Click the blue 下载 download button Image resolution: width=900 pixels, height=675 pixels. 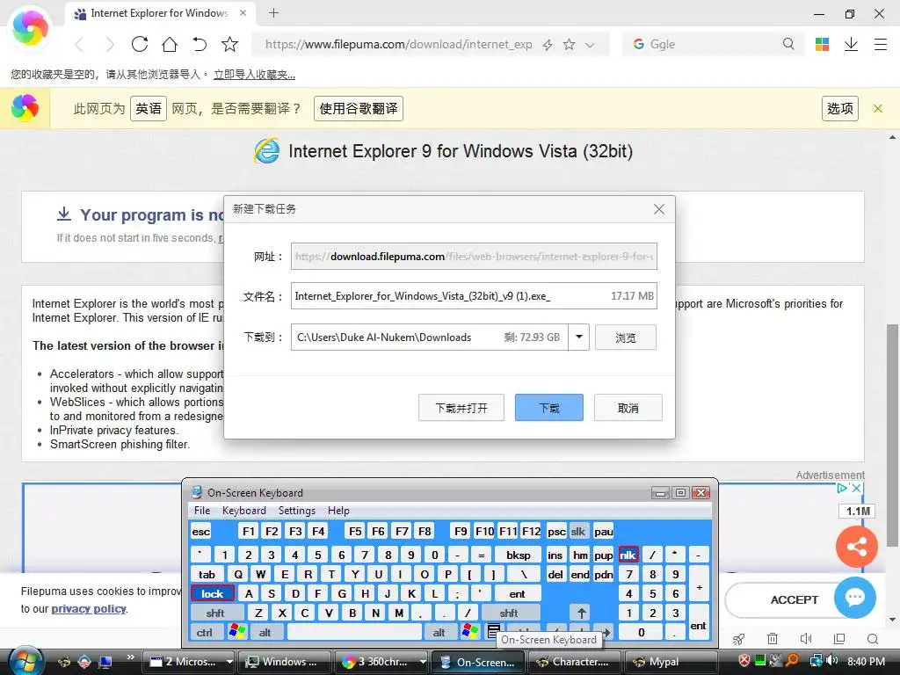pos(549,408)
